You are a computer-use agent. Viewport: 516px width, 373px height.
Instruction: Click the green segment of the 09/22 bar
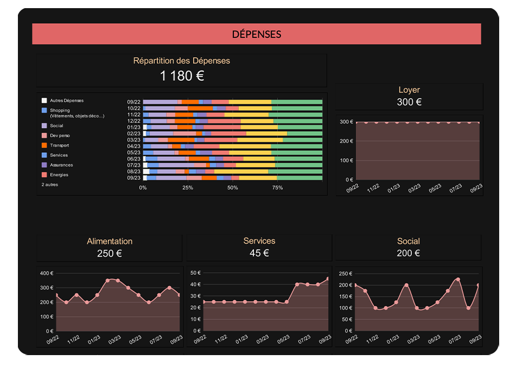click(x=297, y=102)
